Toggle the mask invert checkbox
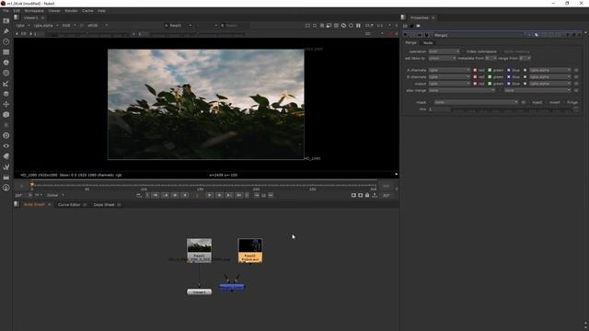This screenshot has width=589, height=331. pos(546,102)
